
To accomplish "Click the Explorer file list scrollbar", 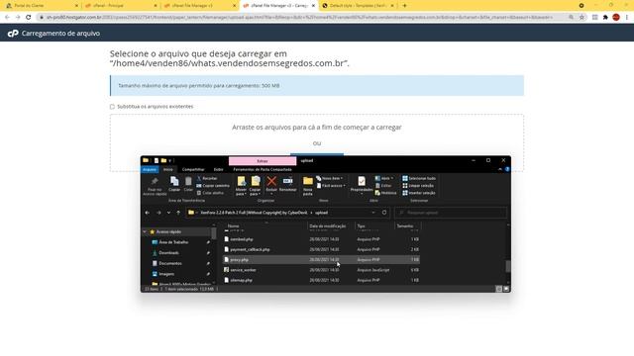I will coord(508,266).
